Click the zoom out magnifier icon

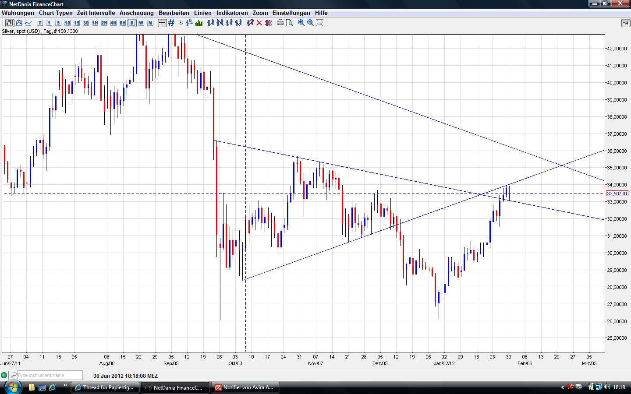pyautogui.click(x=311, y=23)
